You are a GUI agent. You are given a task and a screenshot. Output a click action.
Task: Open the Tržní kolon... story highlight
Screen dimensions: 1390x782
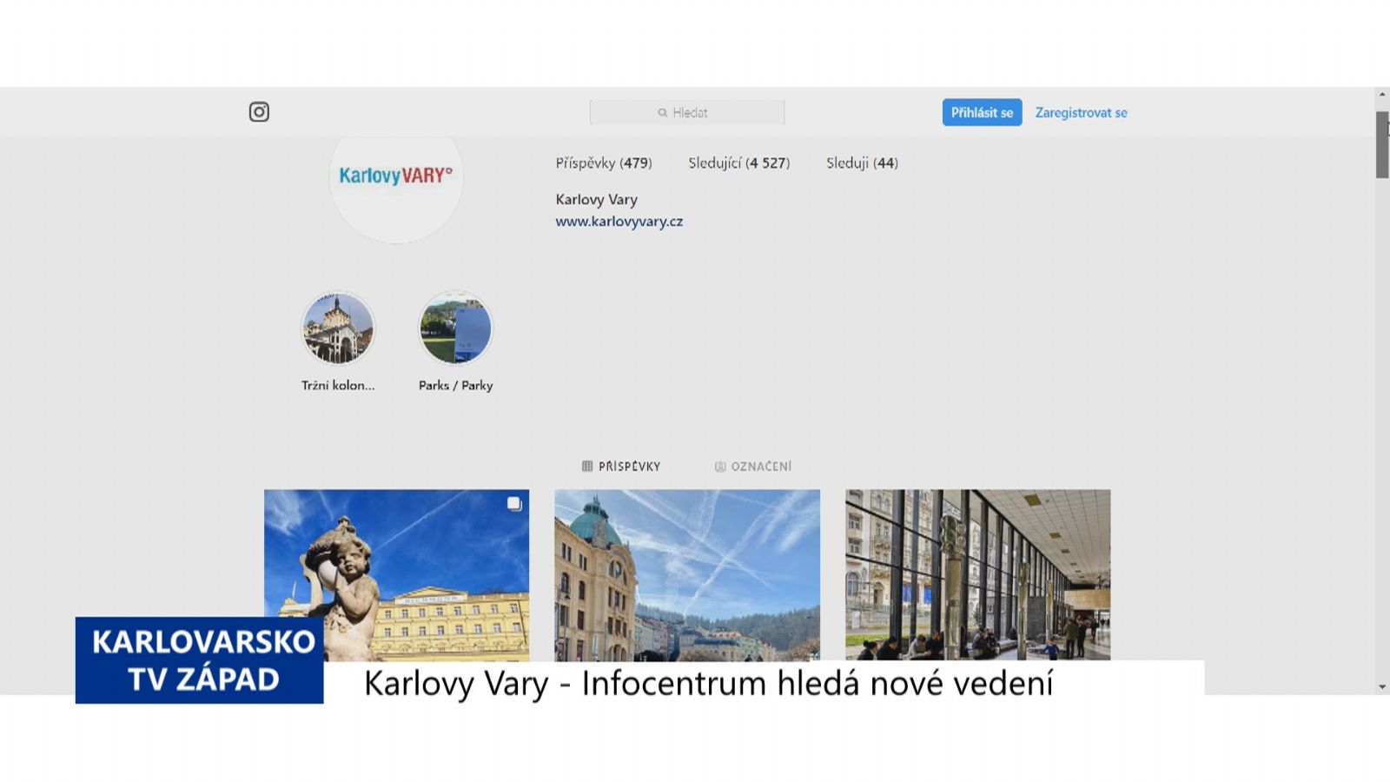[x=338, y=328]
